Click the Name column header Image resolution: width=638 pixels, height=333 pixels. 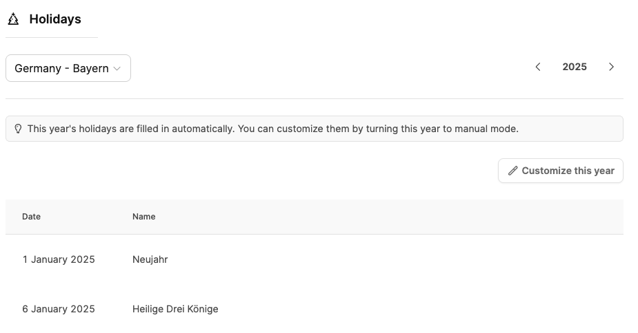(x=144, y=217)
